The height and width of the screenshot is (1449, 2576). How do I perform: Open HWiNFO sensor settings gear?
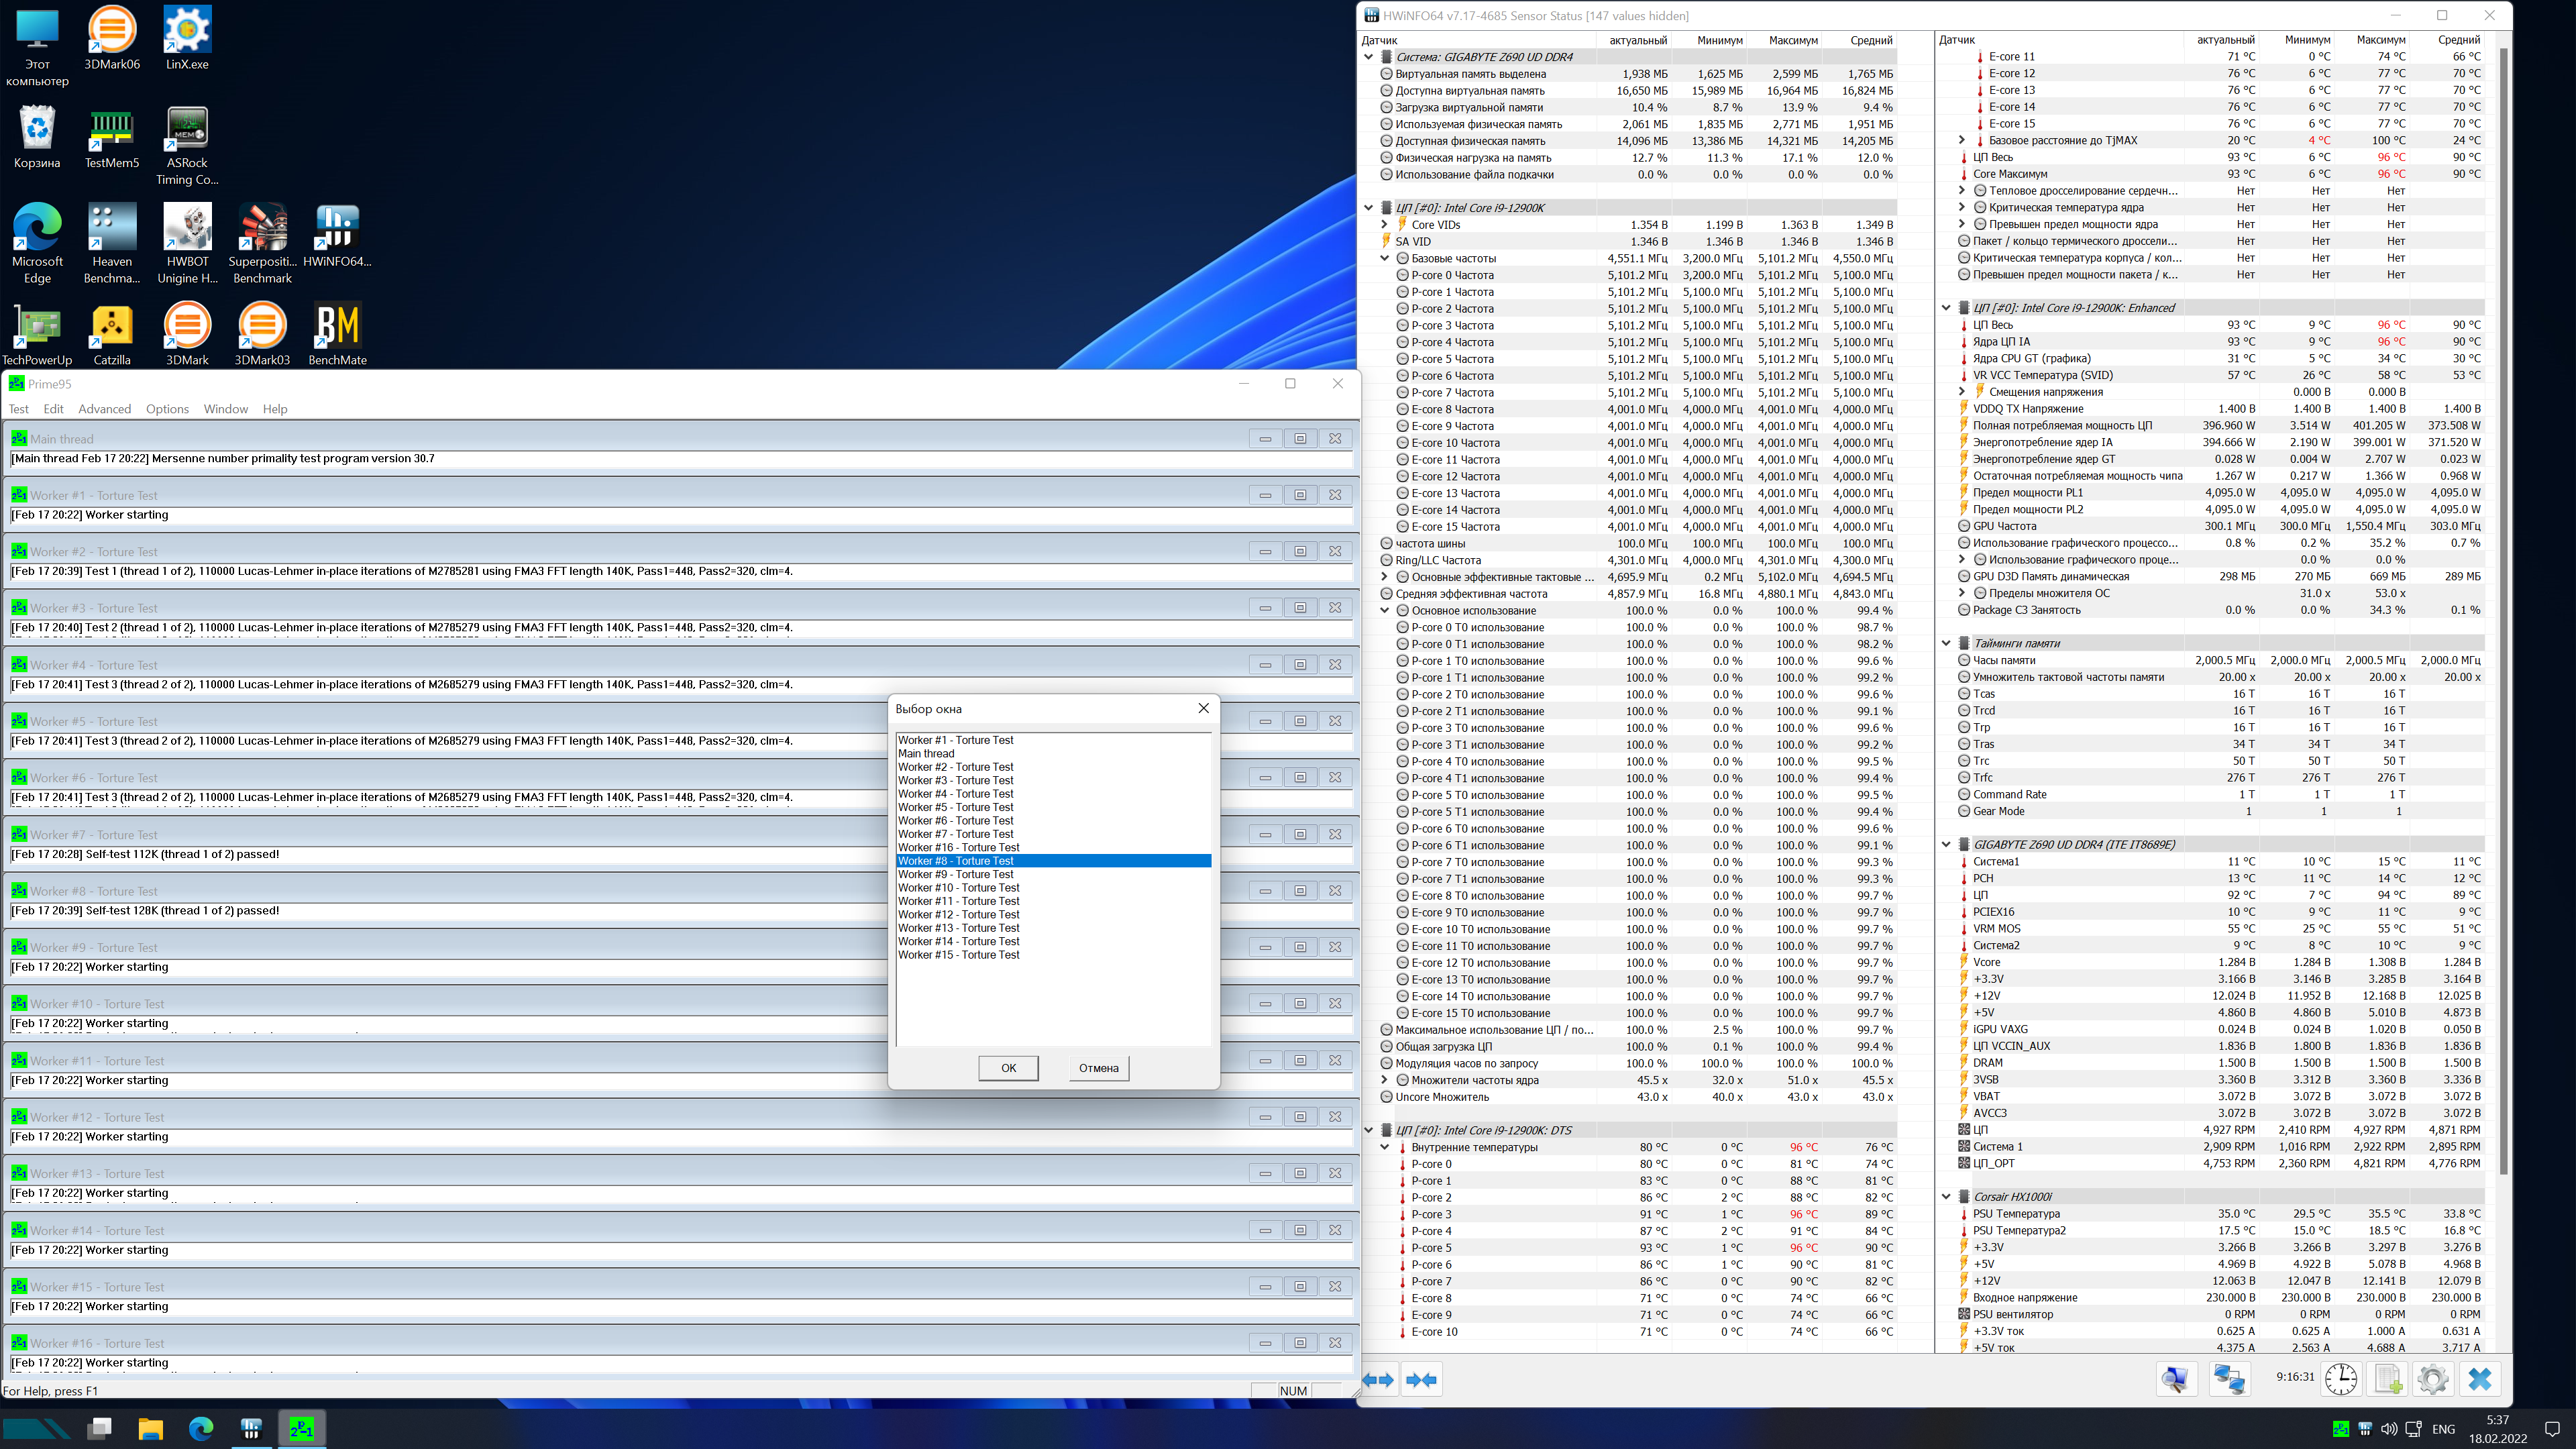[x=2432, y=1380]
